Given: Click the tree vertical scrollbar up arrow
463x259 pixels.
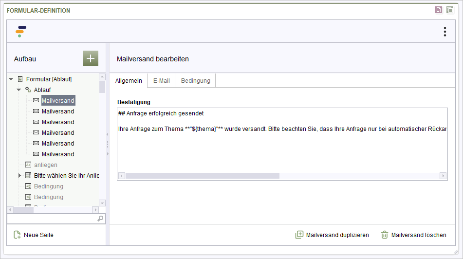Looking at the screenshot, I should 102,77.
